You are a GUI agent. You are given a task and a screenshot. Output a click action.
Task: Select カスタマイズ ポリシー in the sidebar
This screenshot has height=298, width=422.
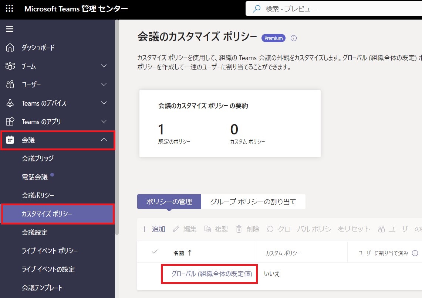click(58, 214)
